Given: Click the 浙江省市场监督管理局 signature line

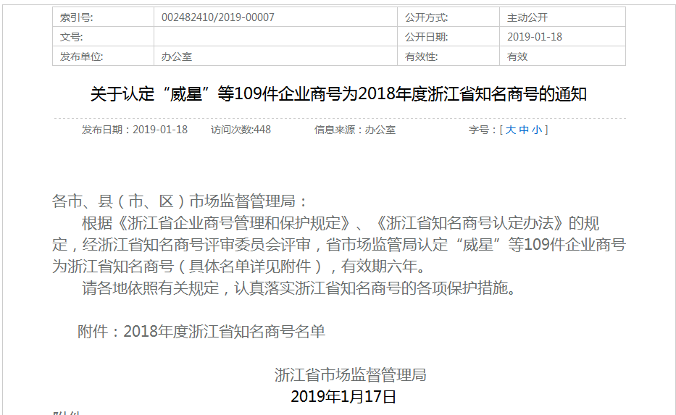Looking at the screenshot, I should [x=350, y=374].
